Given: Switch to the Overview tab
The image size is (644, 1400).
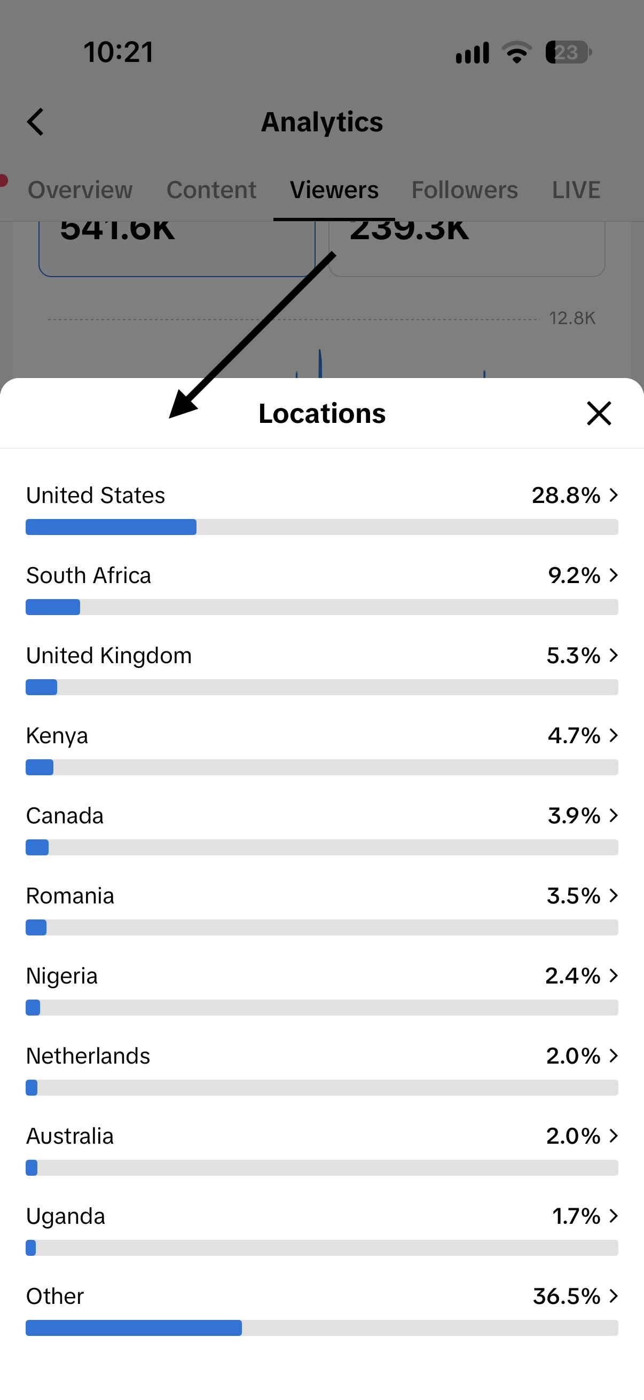Looking at the screenshot, I should [x=80, y=190].
